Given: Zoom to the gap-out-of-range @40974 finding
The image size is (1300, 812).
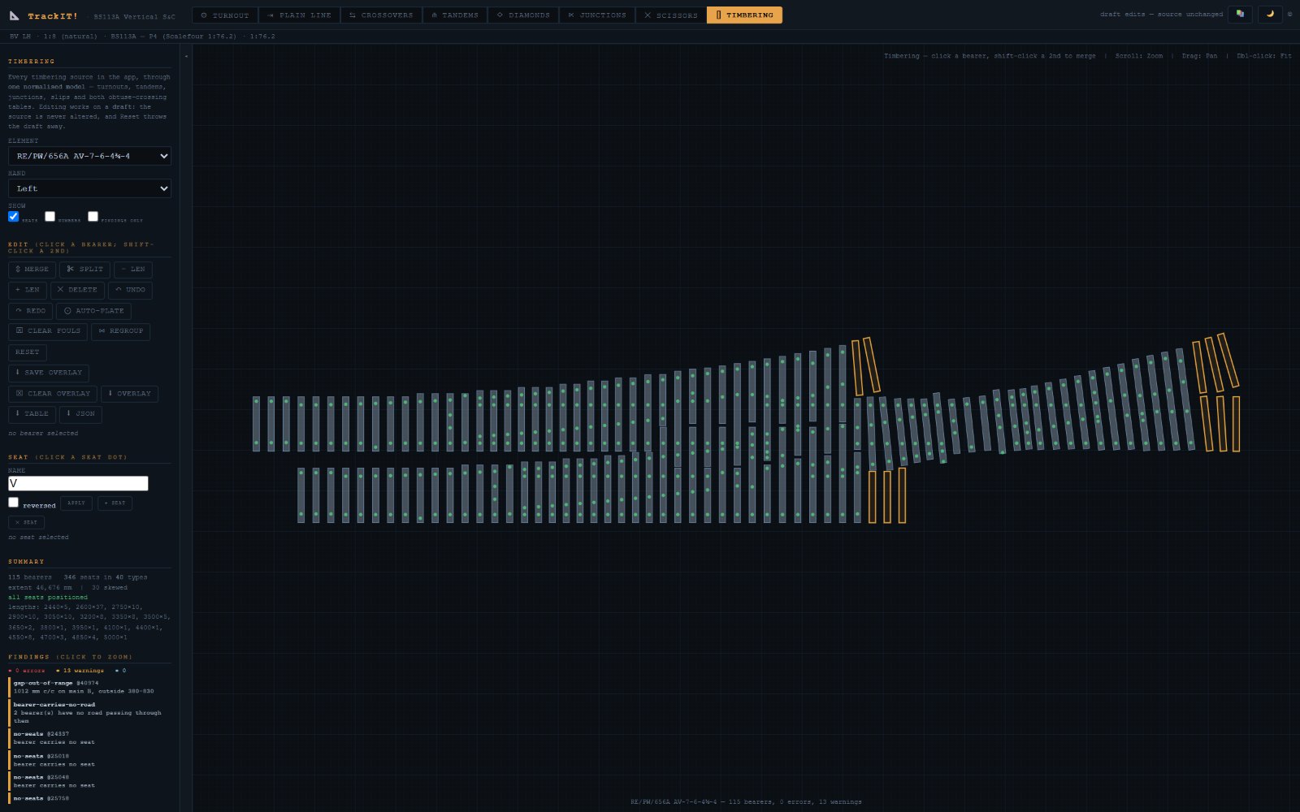Looking at the screenshot, I should point(89,687).
